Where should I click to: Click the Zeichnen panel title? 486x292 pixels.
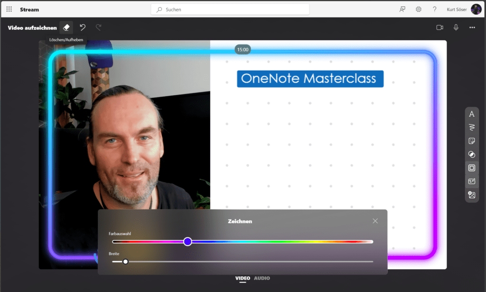click(x=240, y=221)
